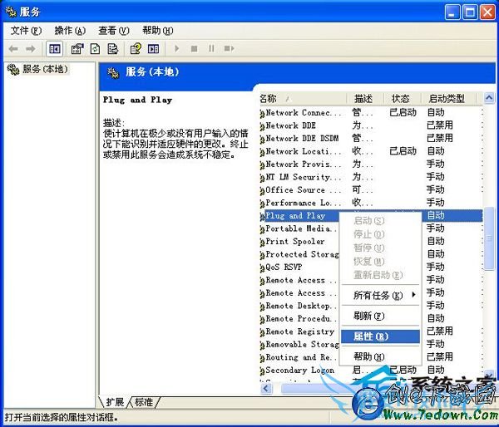
Task: Select the Remote Procedu service
Action: click(x=301, y=318)
